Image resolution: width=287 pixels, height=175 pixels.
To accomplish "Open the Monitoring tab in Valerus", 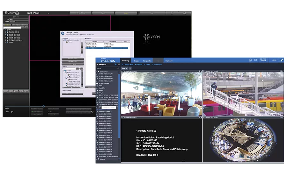I will tap(126, 61).
